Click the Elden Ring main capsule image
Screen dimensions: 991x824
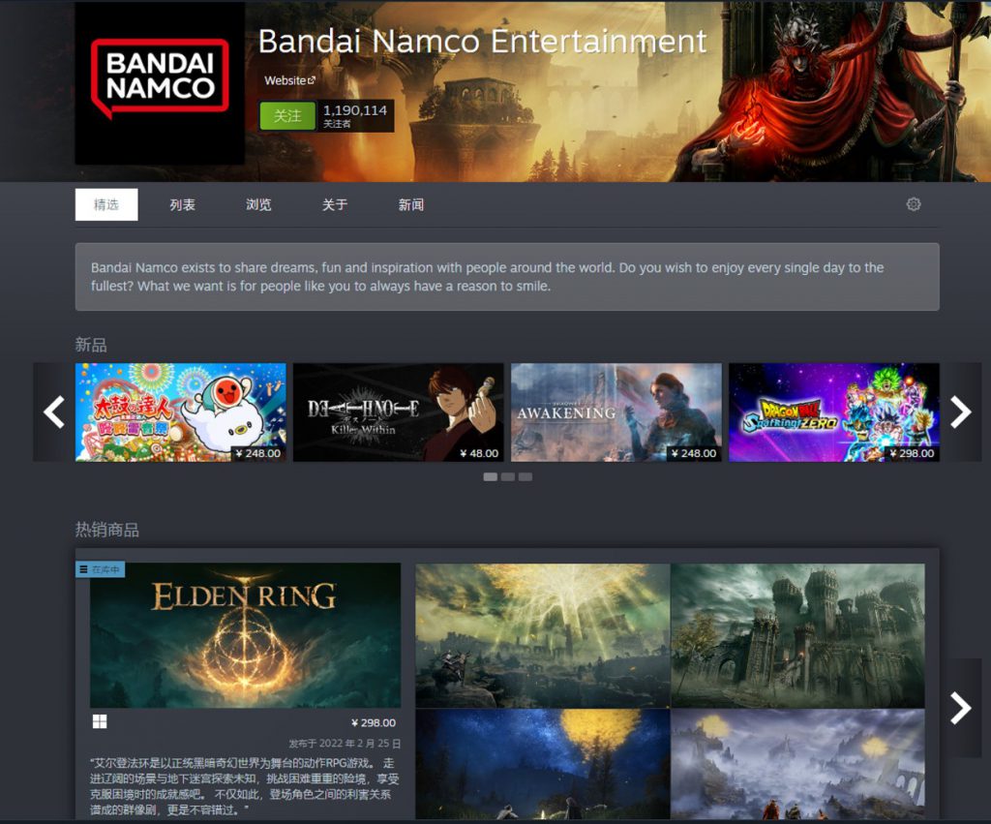[245, 635]
